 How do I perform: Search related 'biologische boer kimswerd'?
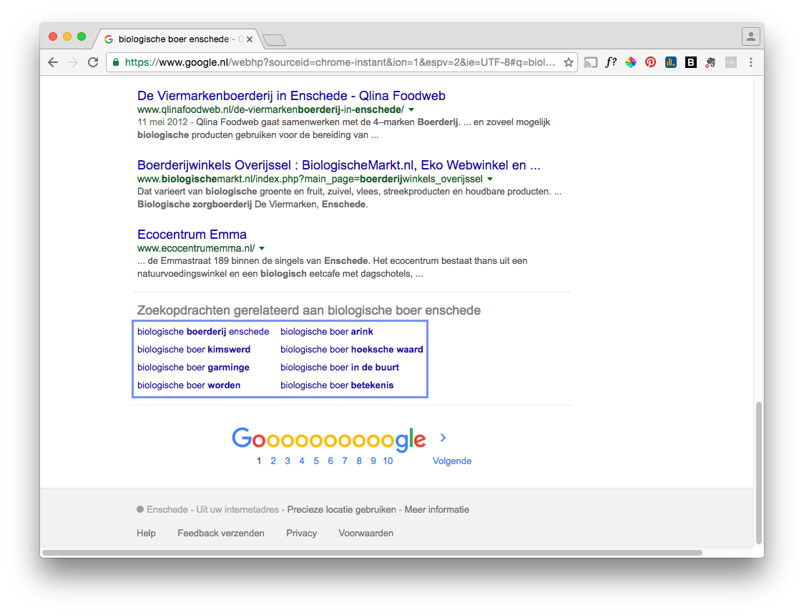click(194, 350)
